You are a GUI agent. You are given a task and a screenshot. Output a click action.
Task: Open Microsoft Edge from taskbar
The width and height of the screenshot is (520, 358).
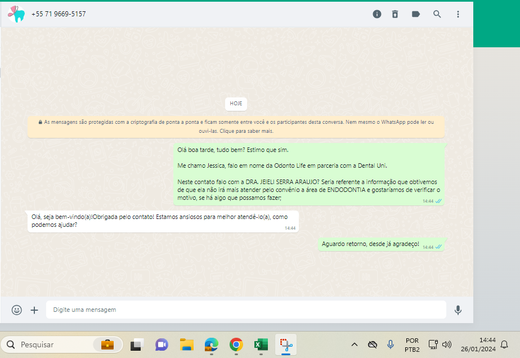point(211,344)
